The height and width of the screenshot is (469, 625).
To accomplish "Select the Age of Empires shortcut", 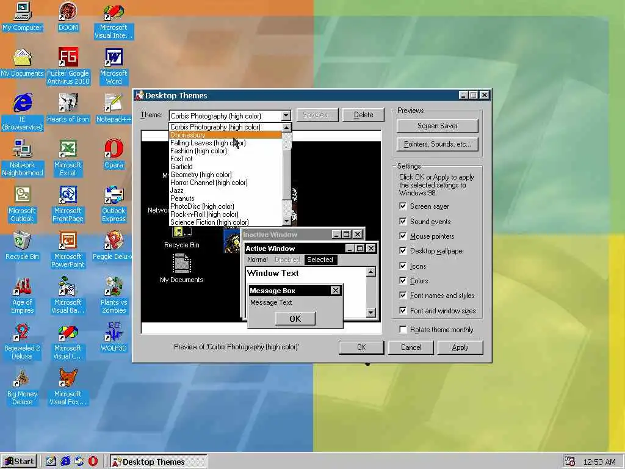I will tap(22, 296).
